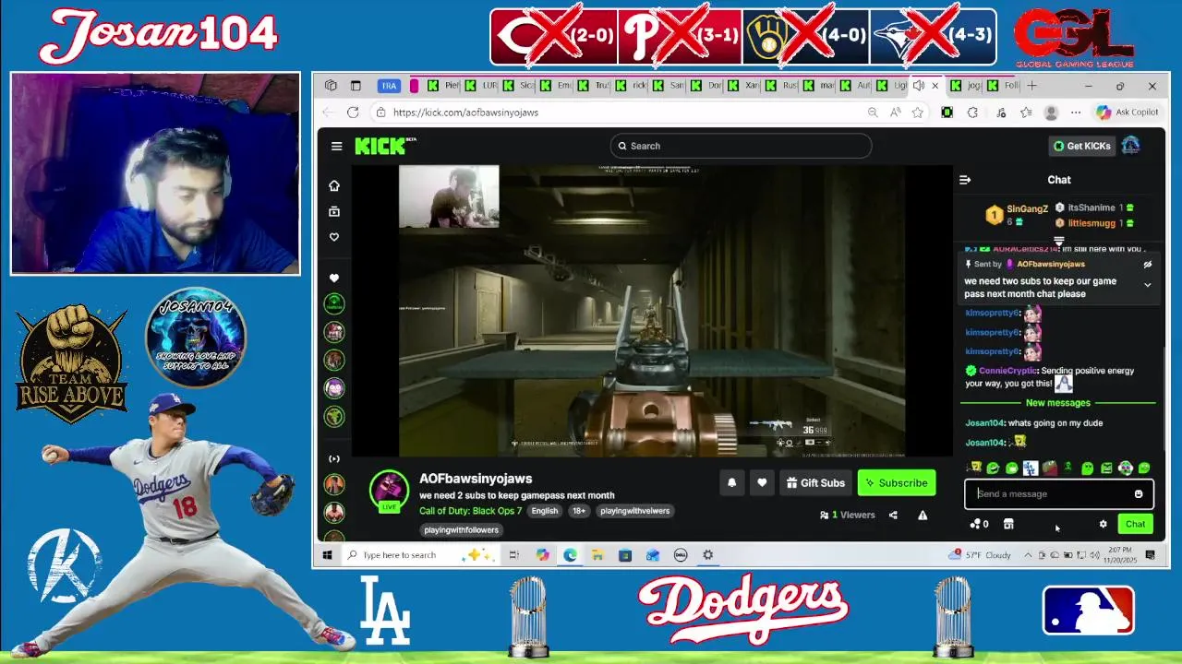The image size is (1182, 664).
Task: Open Call of Duty: Black Ops 7 category
Action: click(x=470, y=511)
